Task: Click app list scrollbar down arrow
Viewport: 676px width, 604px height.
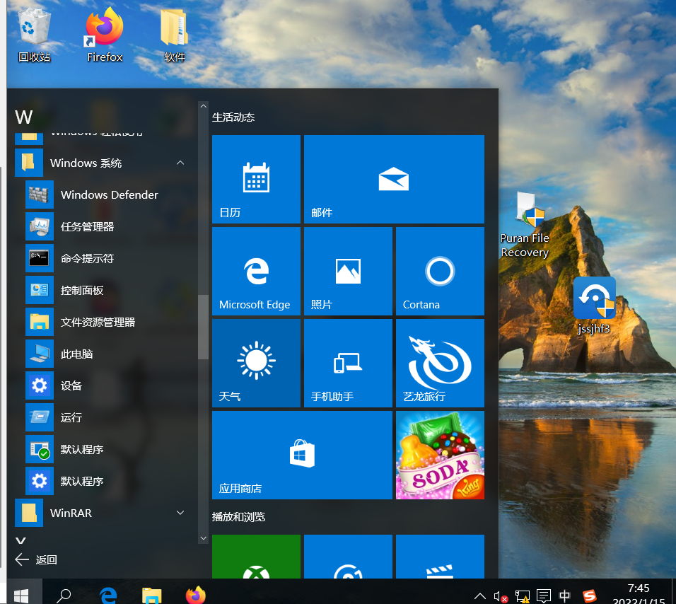Action: [204, 538]
